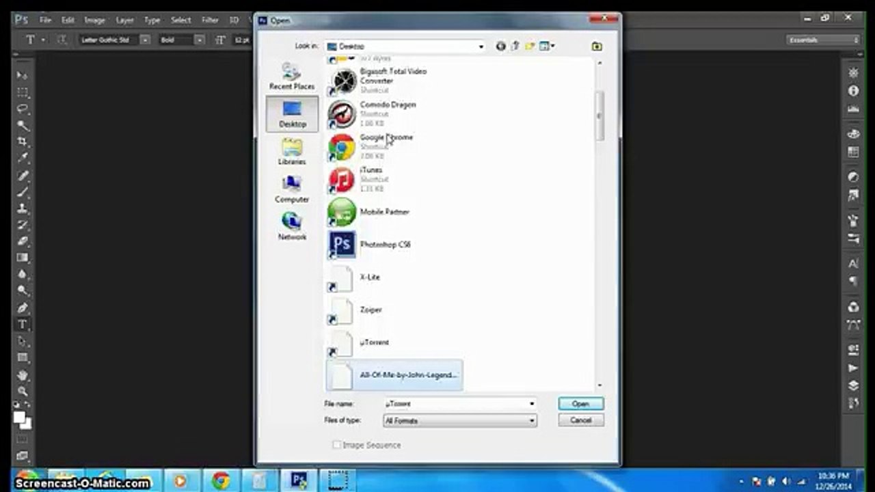Select the Path Selection tool
Image resolution: width=875 pixels, height=492 pixels.
pos(23,341)
